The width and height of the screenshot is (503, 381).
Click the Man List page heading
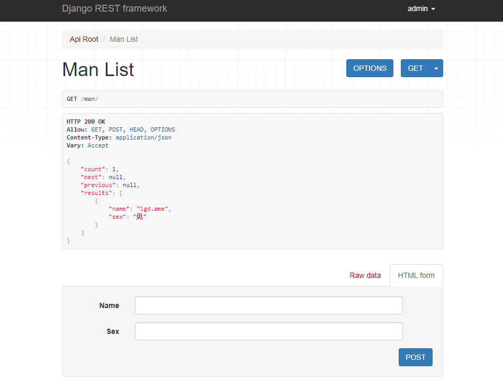[x=97, y=69]
